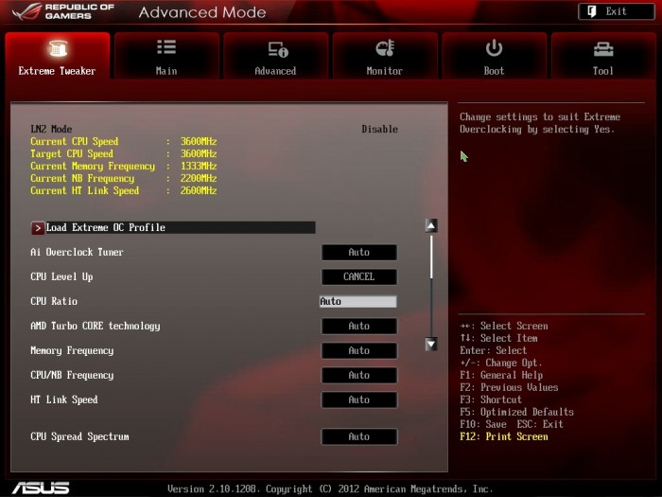Click the CPU Spread Spectrum label
The width and height of the screenshot is (662, 497).
click(x=79, y=437)
